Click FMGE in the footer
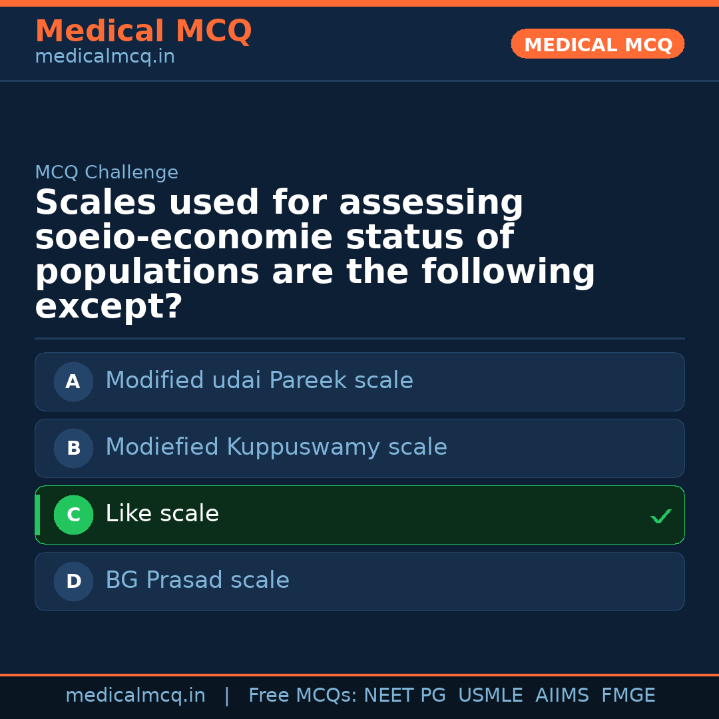719x719 pixels. pyautogui.click(x=628, y=696)
